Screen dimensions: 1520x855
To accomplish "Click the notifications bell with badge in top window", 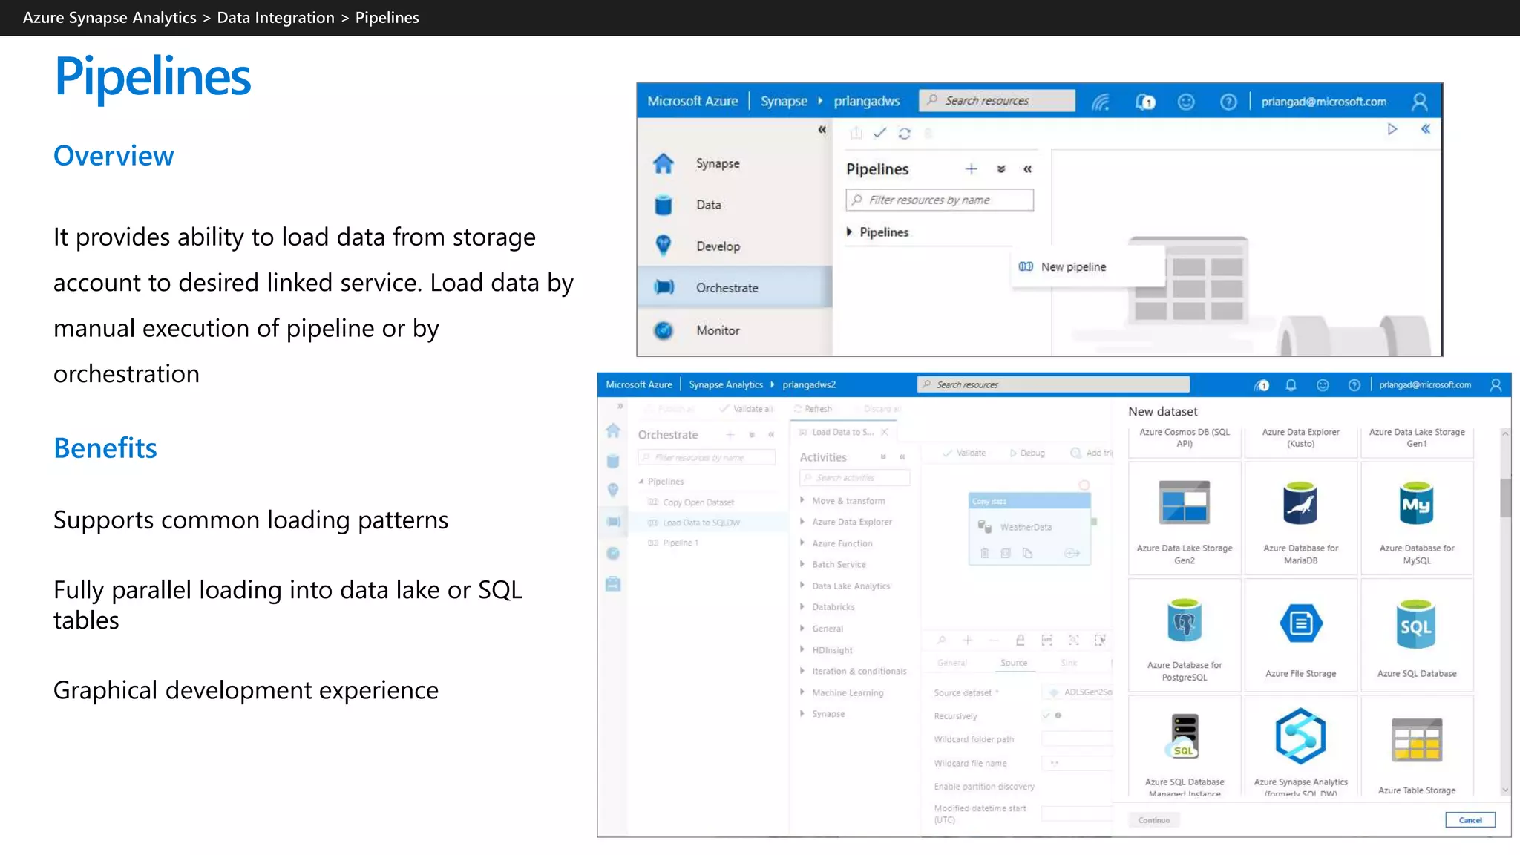I will point(1145,102).
